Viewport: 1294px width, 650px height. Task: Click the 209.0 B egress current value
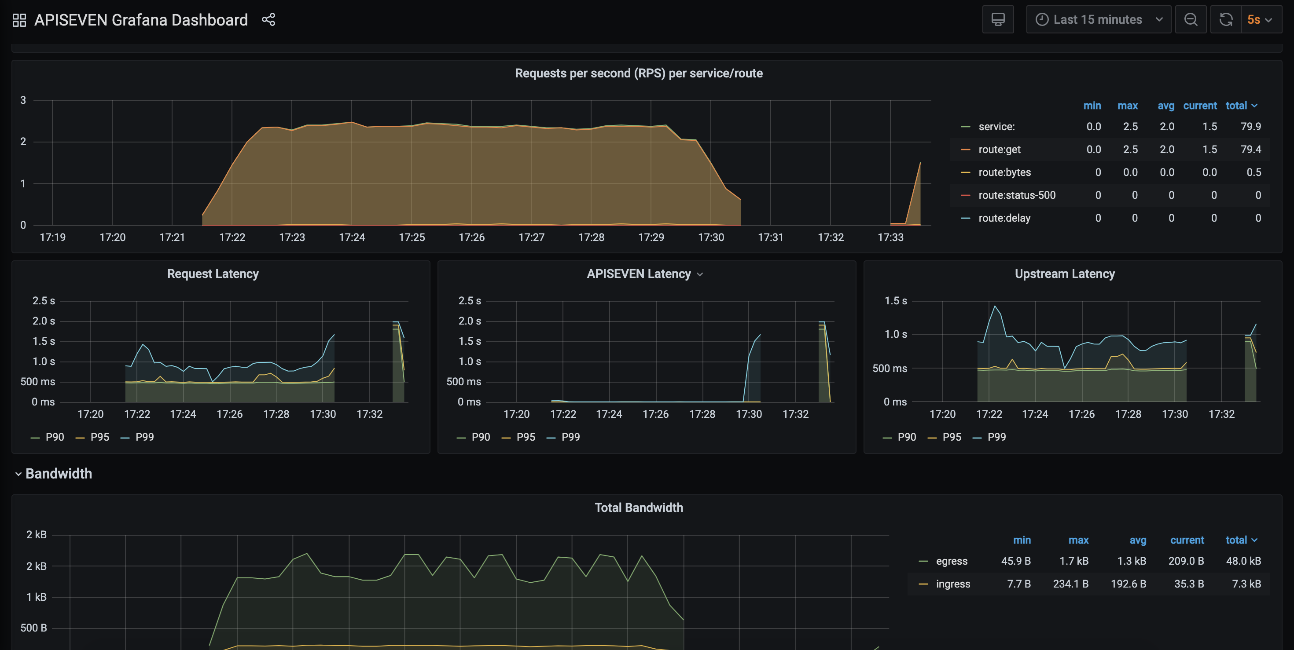1185,561
